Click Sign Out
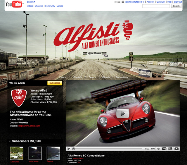Screen dimensions: 187x165 click(178, 2)
